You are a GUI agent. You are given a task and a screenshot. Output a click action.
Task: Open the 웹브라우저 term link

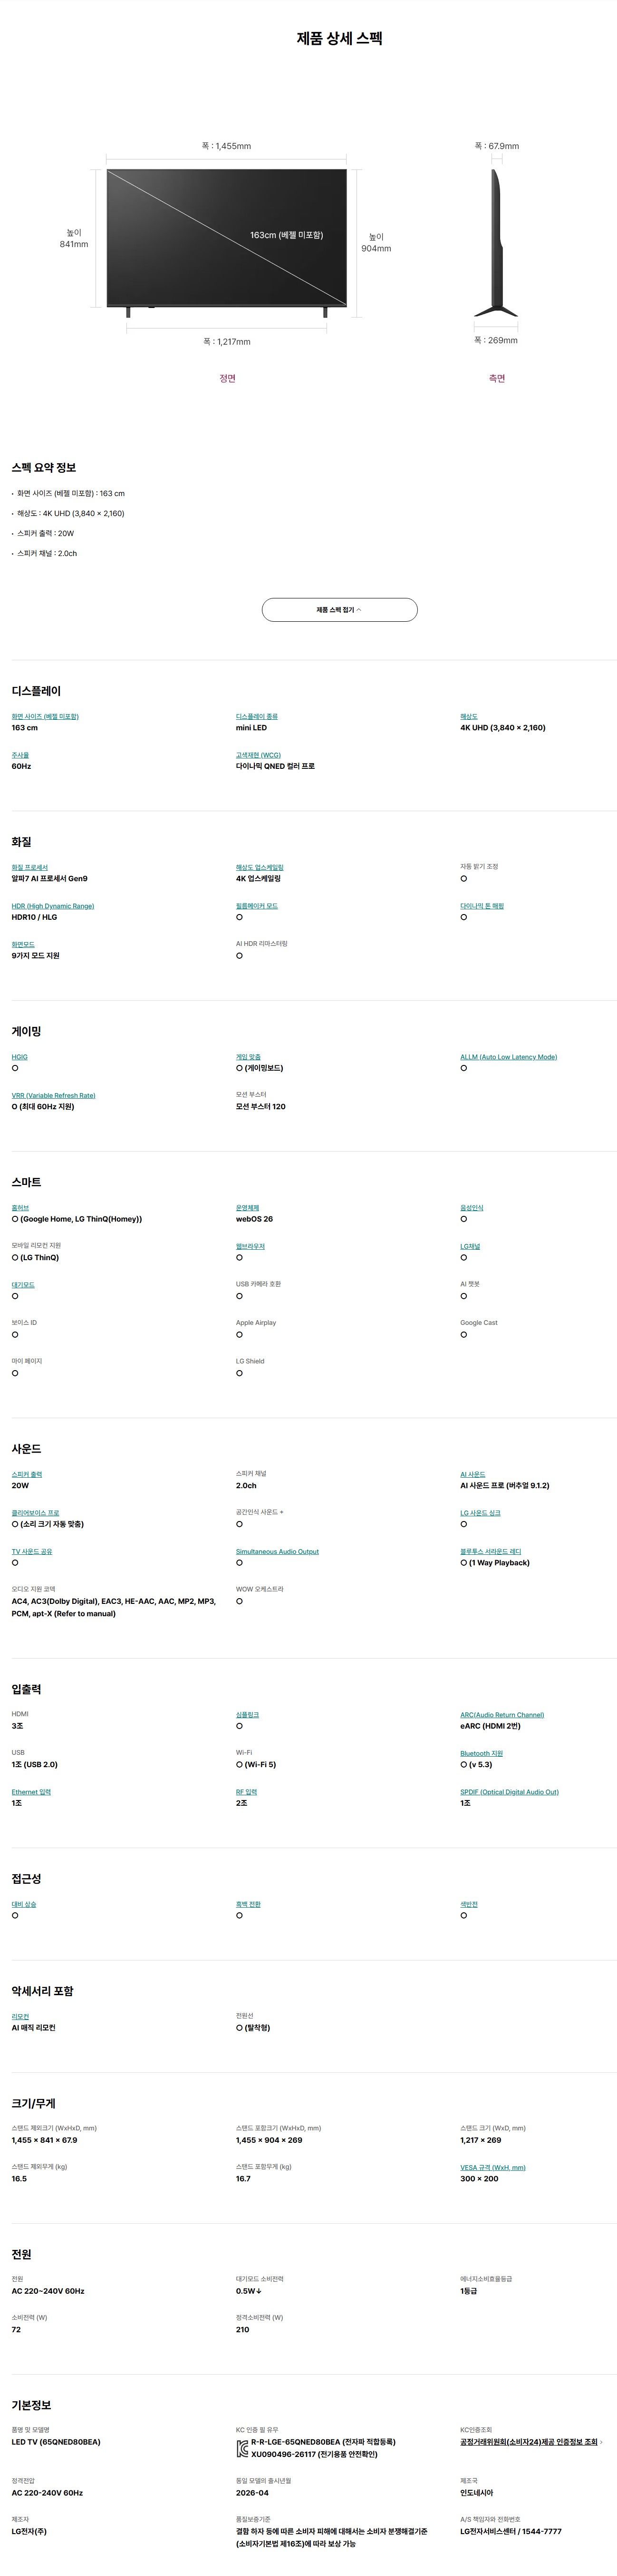click(251, 1246)
